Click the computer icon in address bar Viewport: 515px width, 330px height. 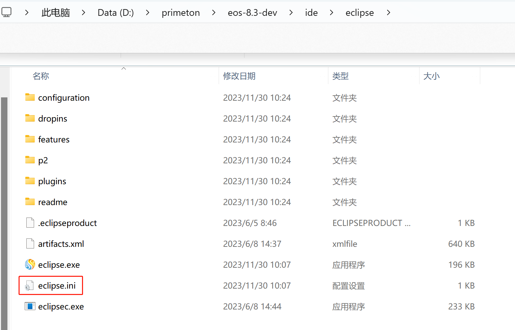(6, 12)
